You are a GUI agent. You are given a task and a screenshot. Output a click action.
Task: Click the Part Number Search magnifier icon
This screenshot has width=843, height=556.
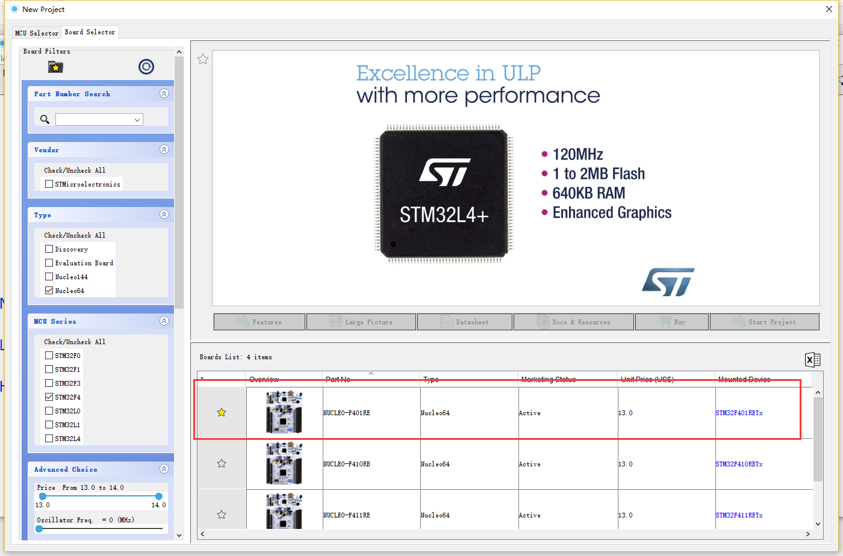45,119
